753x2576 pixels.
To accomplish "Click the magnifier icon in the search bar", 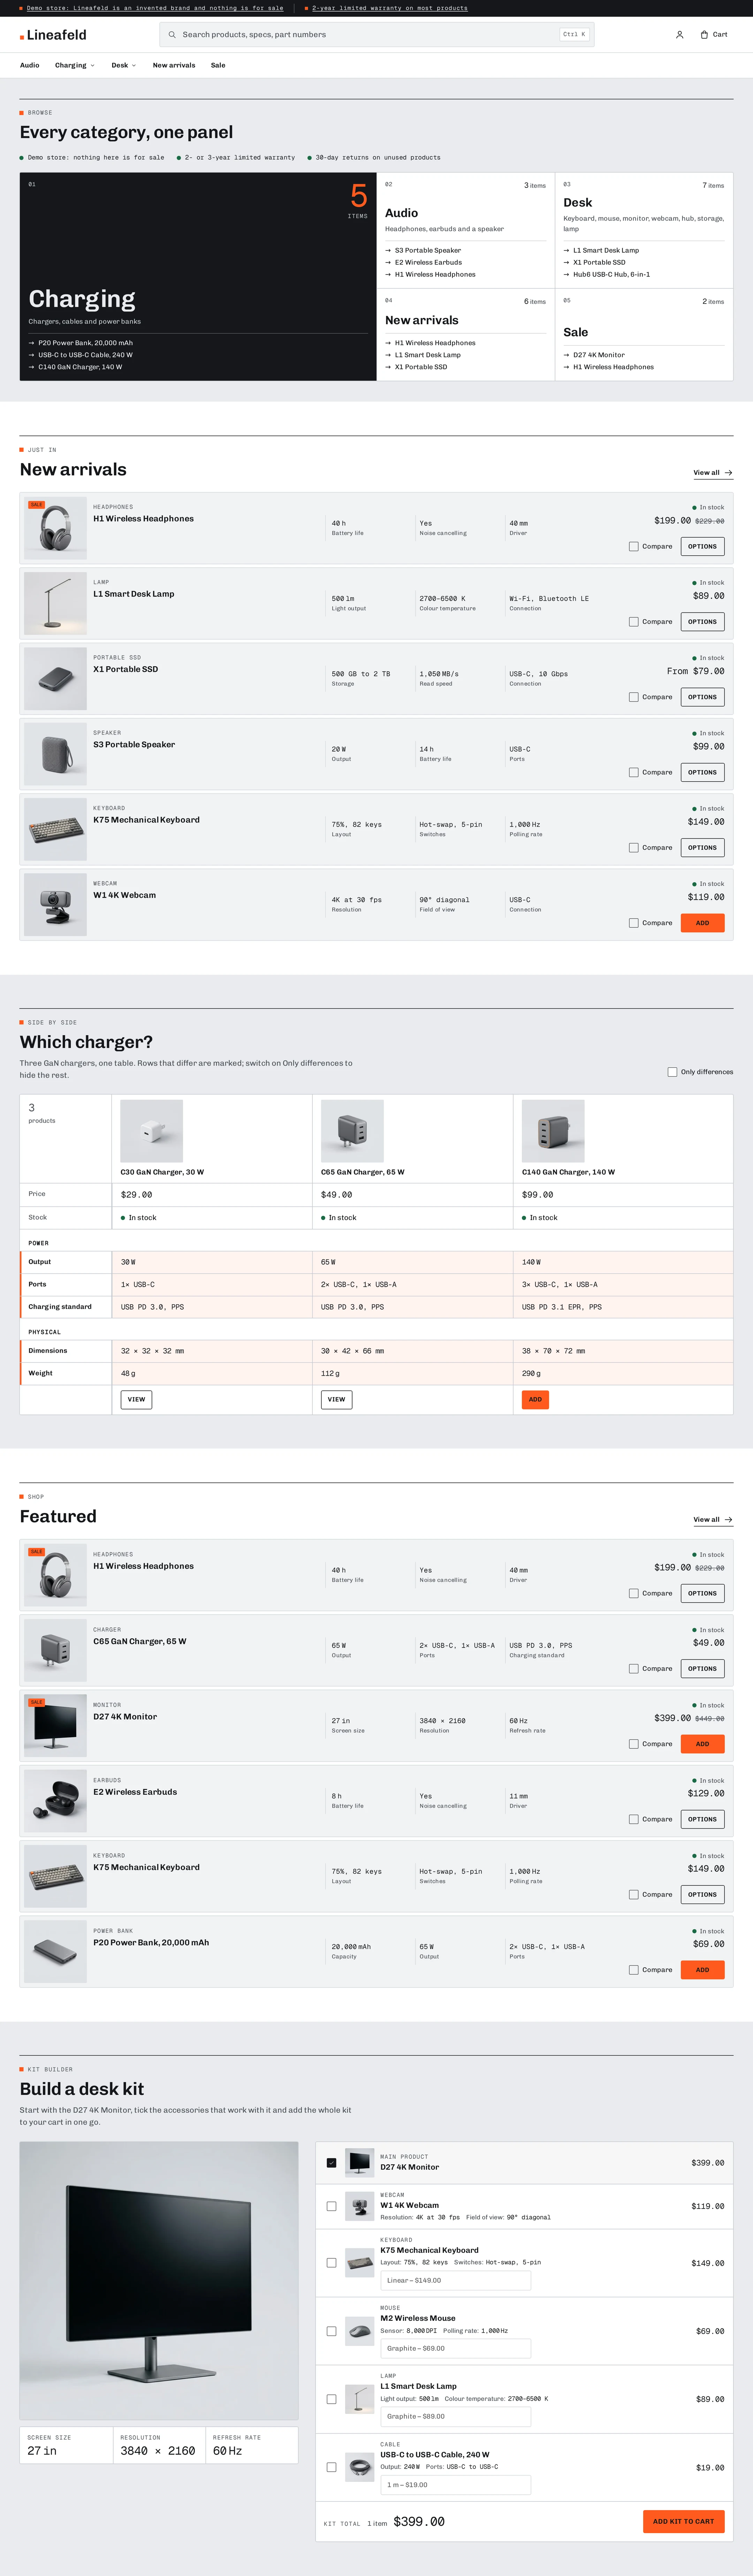I will 172,35.
